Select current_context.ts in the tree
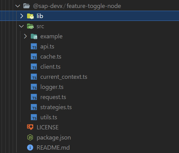Screen dimensions: 179x153 pyautogui.click(x=89, y=77)
